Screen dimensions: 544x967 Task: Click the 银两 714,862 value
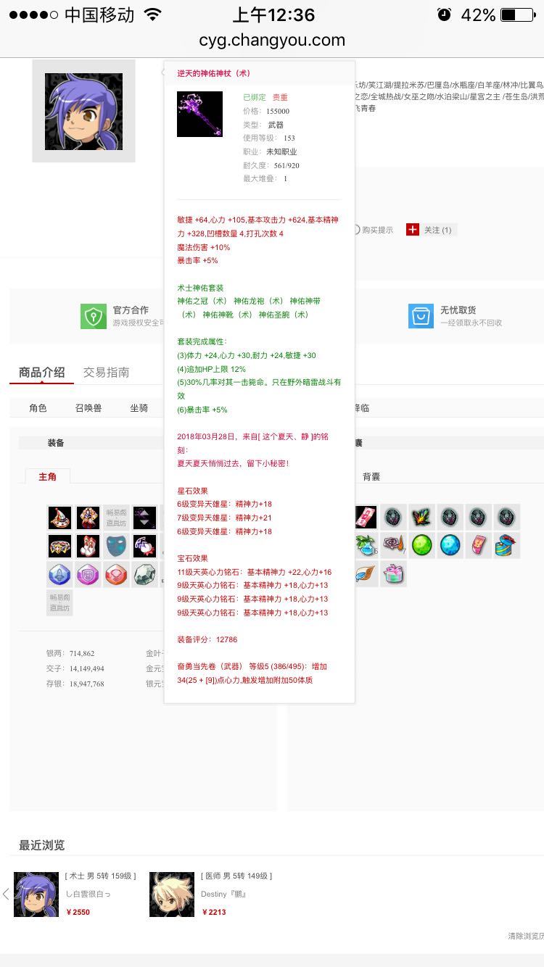coord(82,653)
